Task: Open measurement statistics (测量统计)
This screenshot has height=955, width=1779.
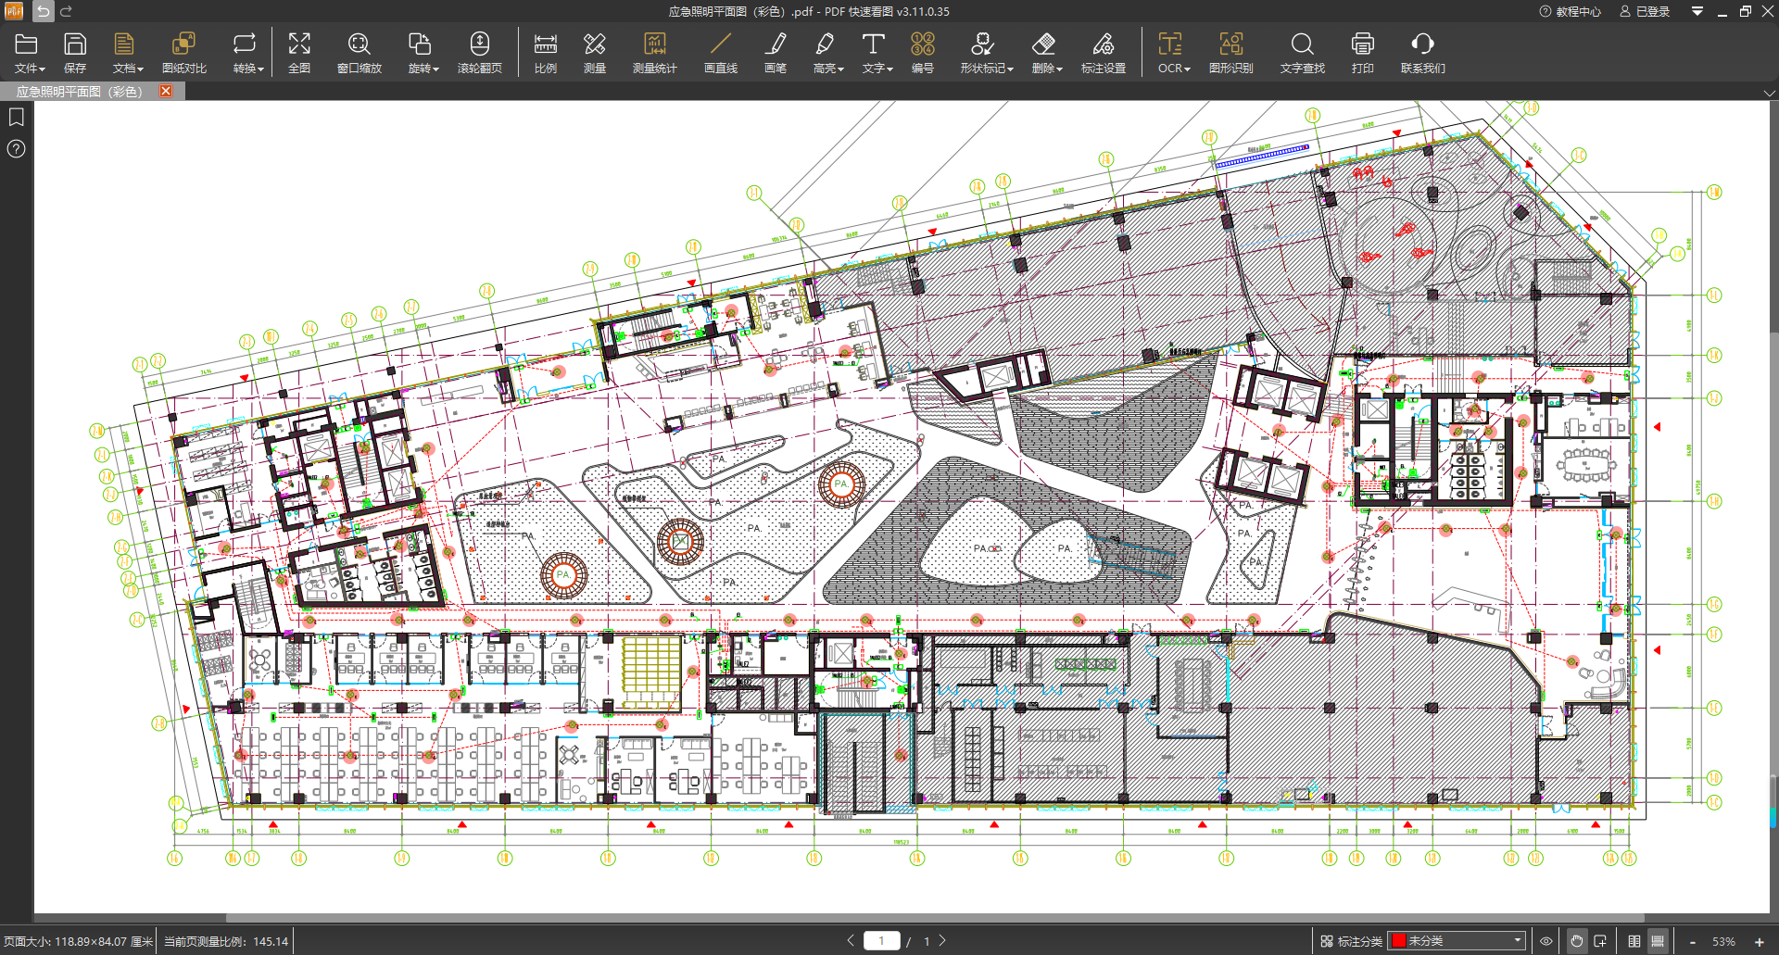Action: pyautogui.click(x=655, y=53)
